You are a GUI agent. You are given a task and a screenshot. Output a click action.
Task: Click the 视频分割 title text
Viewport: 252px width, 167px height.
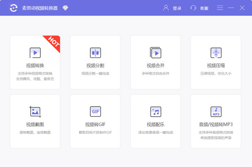95,65
